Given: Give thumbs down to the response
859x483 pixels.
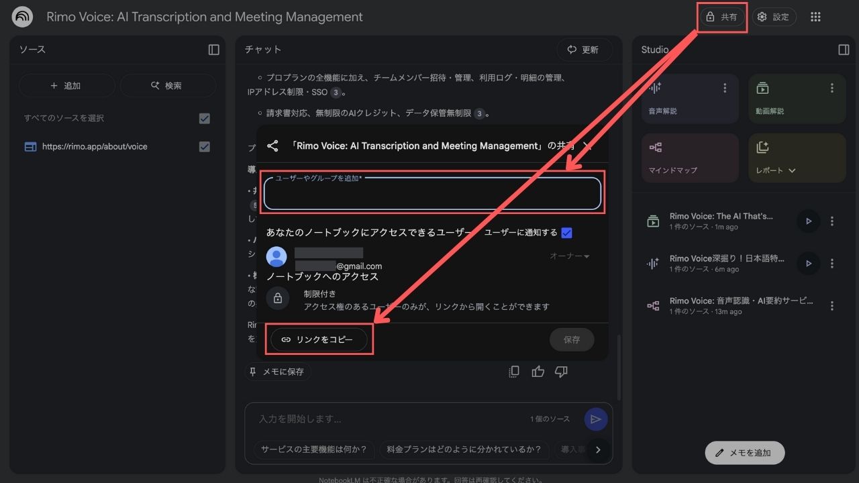Looking at the screenshot, I should [x=561, y=372].
